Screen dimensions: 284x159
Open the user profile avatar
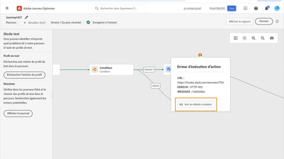point(277,8)
